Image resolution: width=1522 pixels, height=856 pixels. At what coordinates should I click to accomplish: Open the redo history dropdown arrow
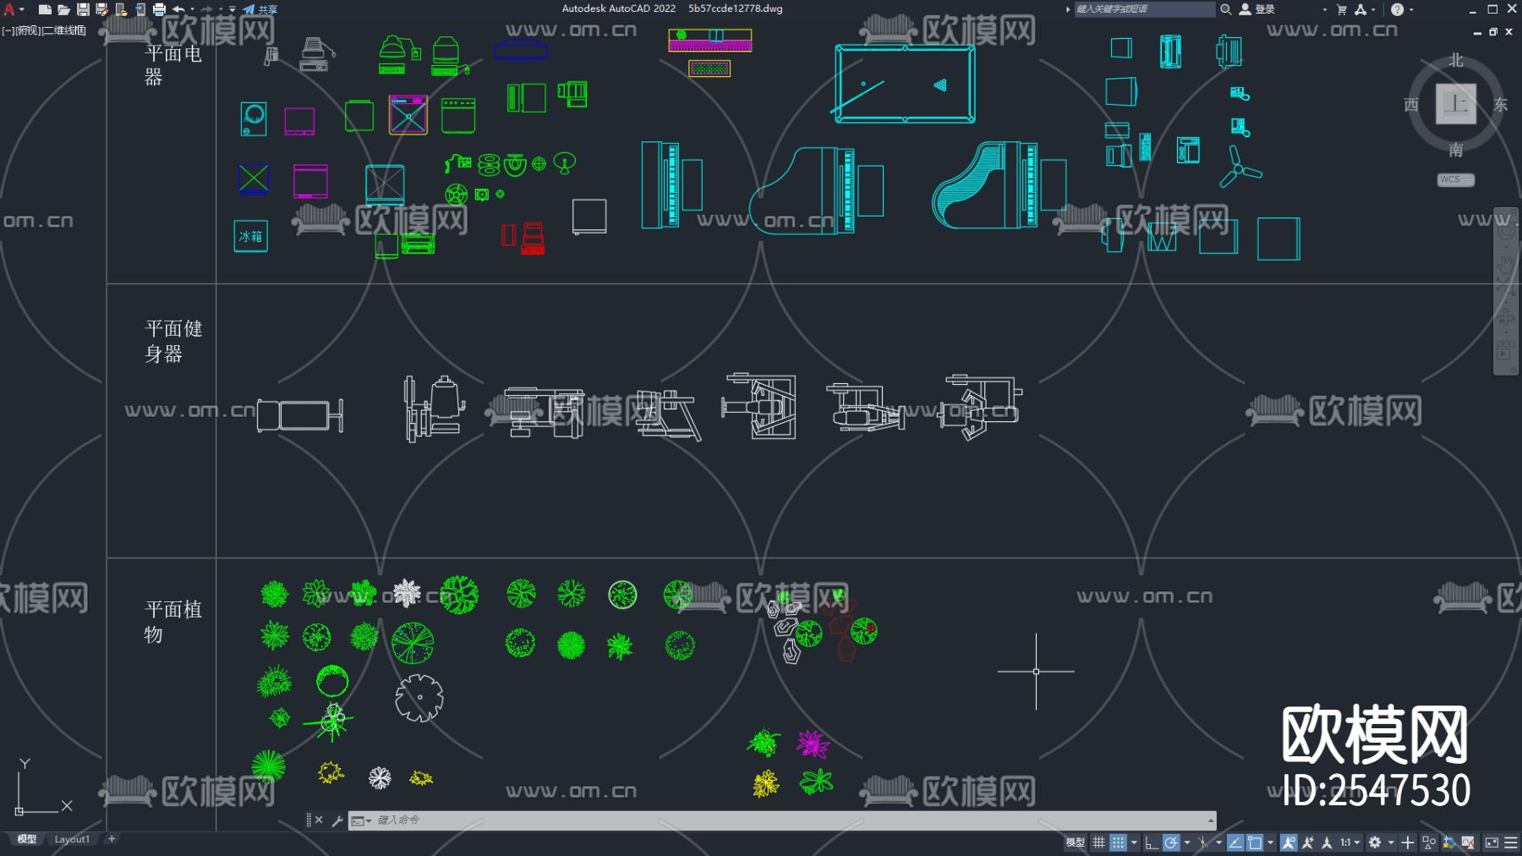tap(221, 9)
